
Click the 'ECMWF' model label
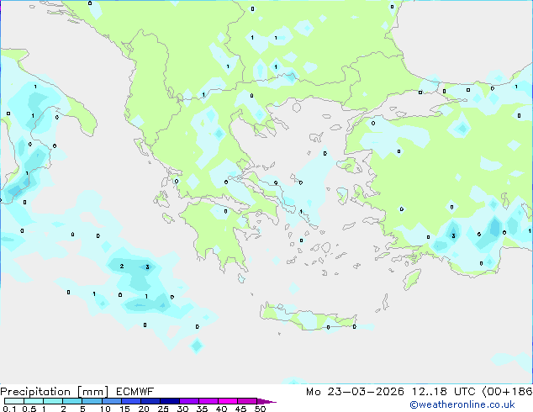pyautogui.click(x=135, y=392)
